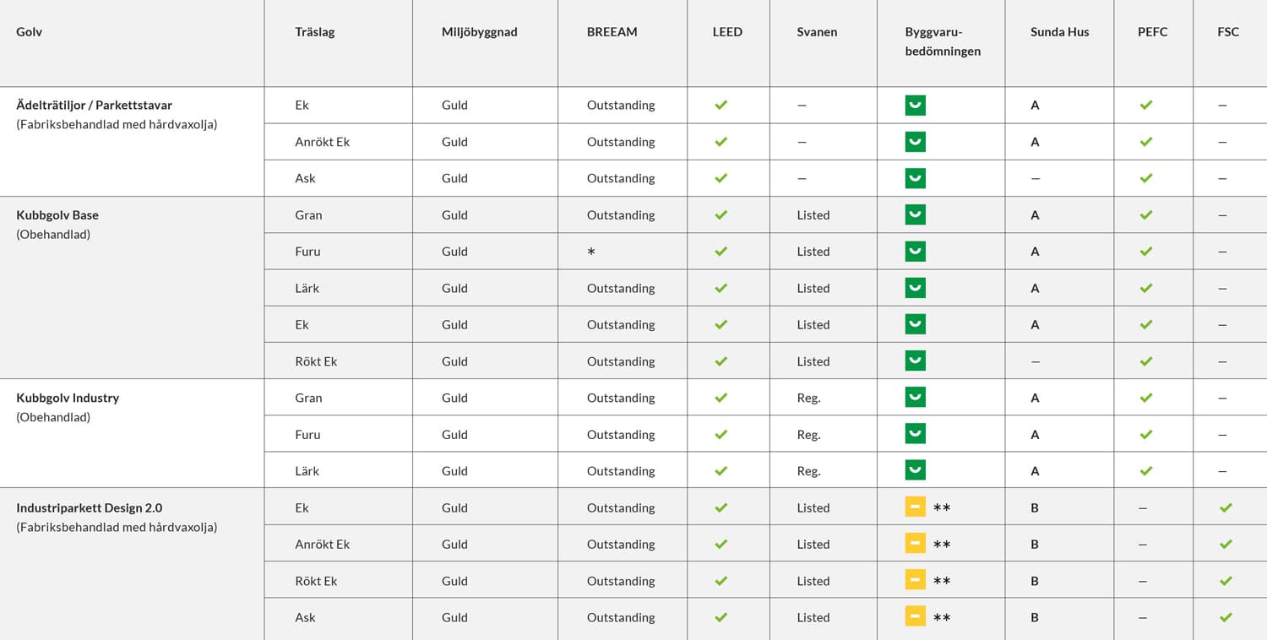Click yellow Byggvarubedömningen icon for Industriparkett Anrökt Ek

[x=915, y=544]
